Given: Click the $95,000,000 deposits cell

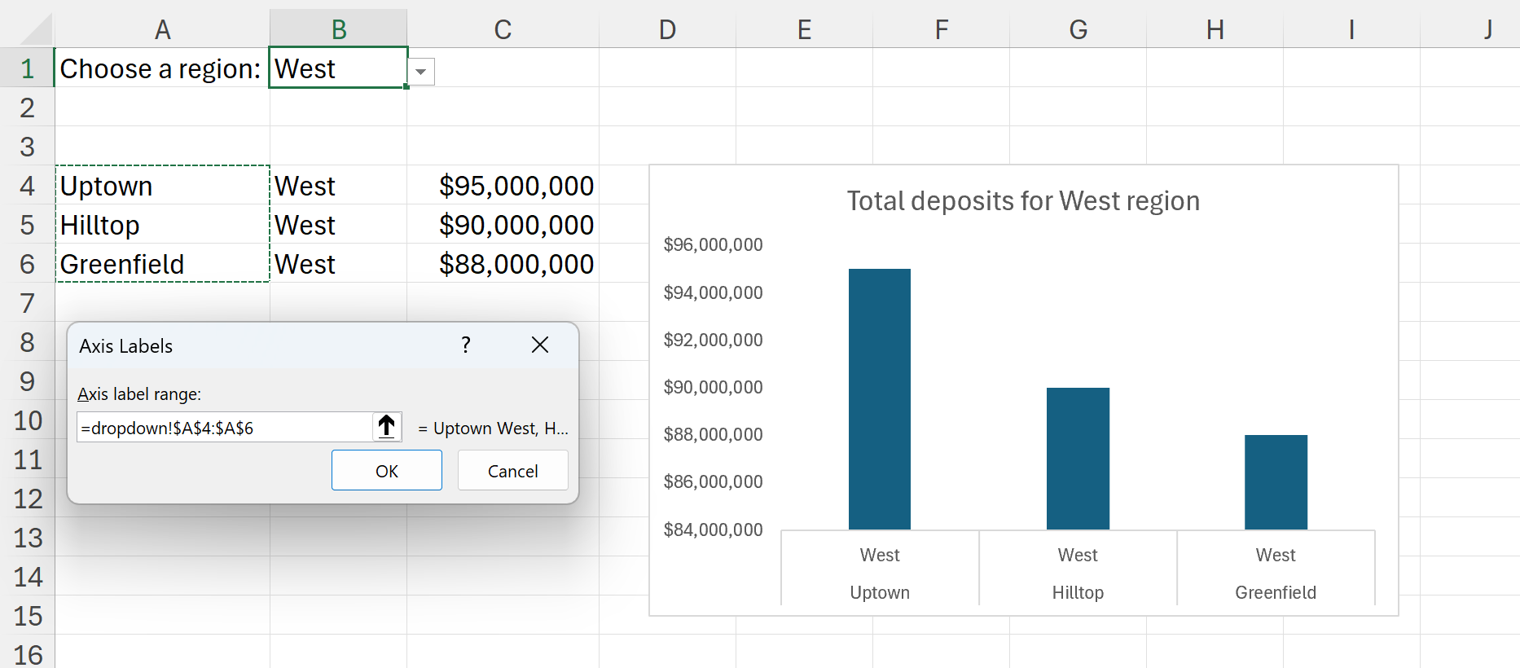Looking at the screenshot, I should (x=503, y=186).
